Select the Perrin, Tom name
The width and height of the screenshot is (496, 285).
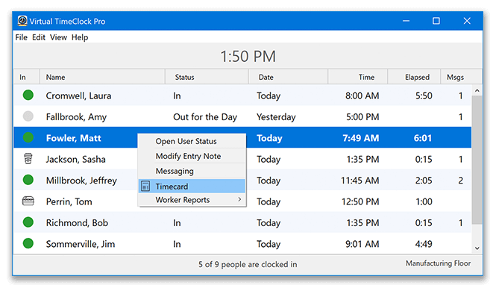[69, 201]
